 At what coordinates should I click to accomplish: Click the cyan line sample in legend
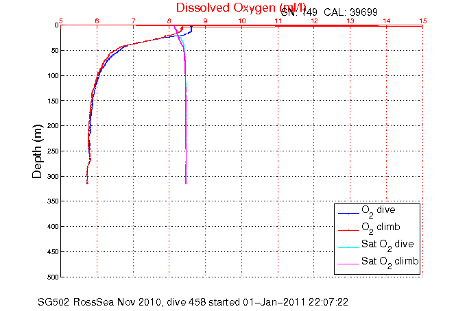coord(348,247)
